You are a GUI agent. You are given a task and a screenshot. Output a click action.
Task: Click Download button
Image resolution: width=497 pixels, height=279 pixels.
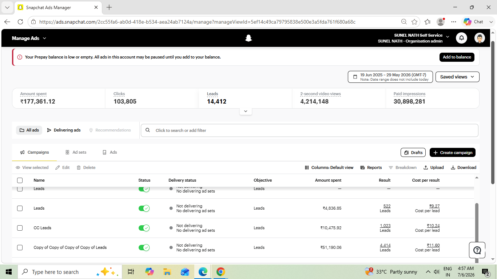click(x=464, y=167)
